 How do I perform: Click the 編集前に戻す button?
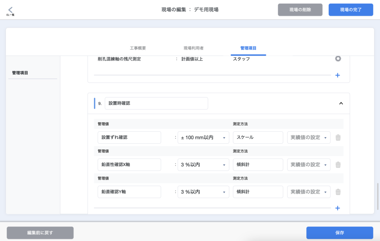pos(40,233)
